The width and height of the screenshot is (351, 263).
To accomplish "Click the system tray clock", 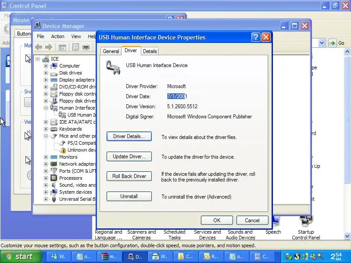I will [x=336, y=256].
